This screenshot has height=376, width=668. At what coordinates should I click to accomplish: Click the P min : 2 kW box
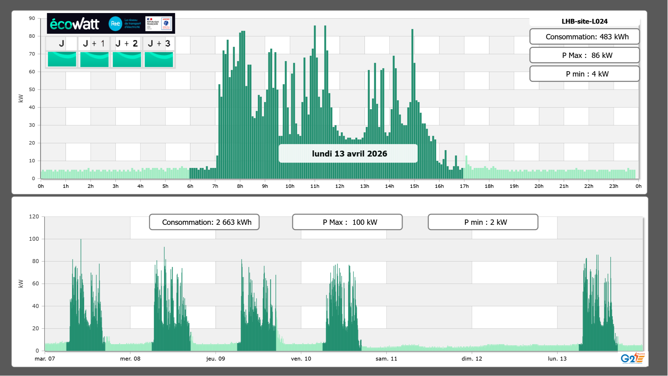[483, 222]
